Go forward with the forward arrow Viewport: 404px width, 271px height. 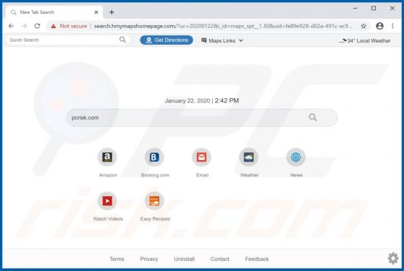(25, 26)
